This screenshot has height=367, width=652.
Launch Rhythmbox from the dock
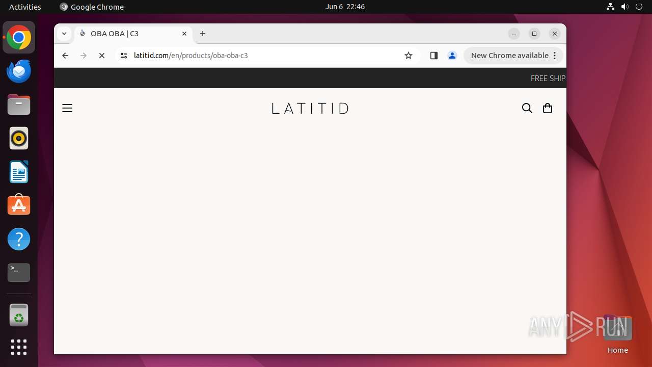click(x=19, y=138)
